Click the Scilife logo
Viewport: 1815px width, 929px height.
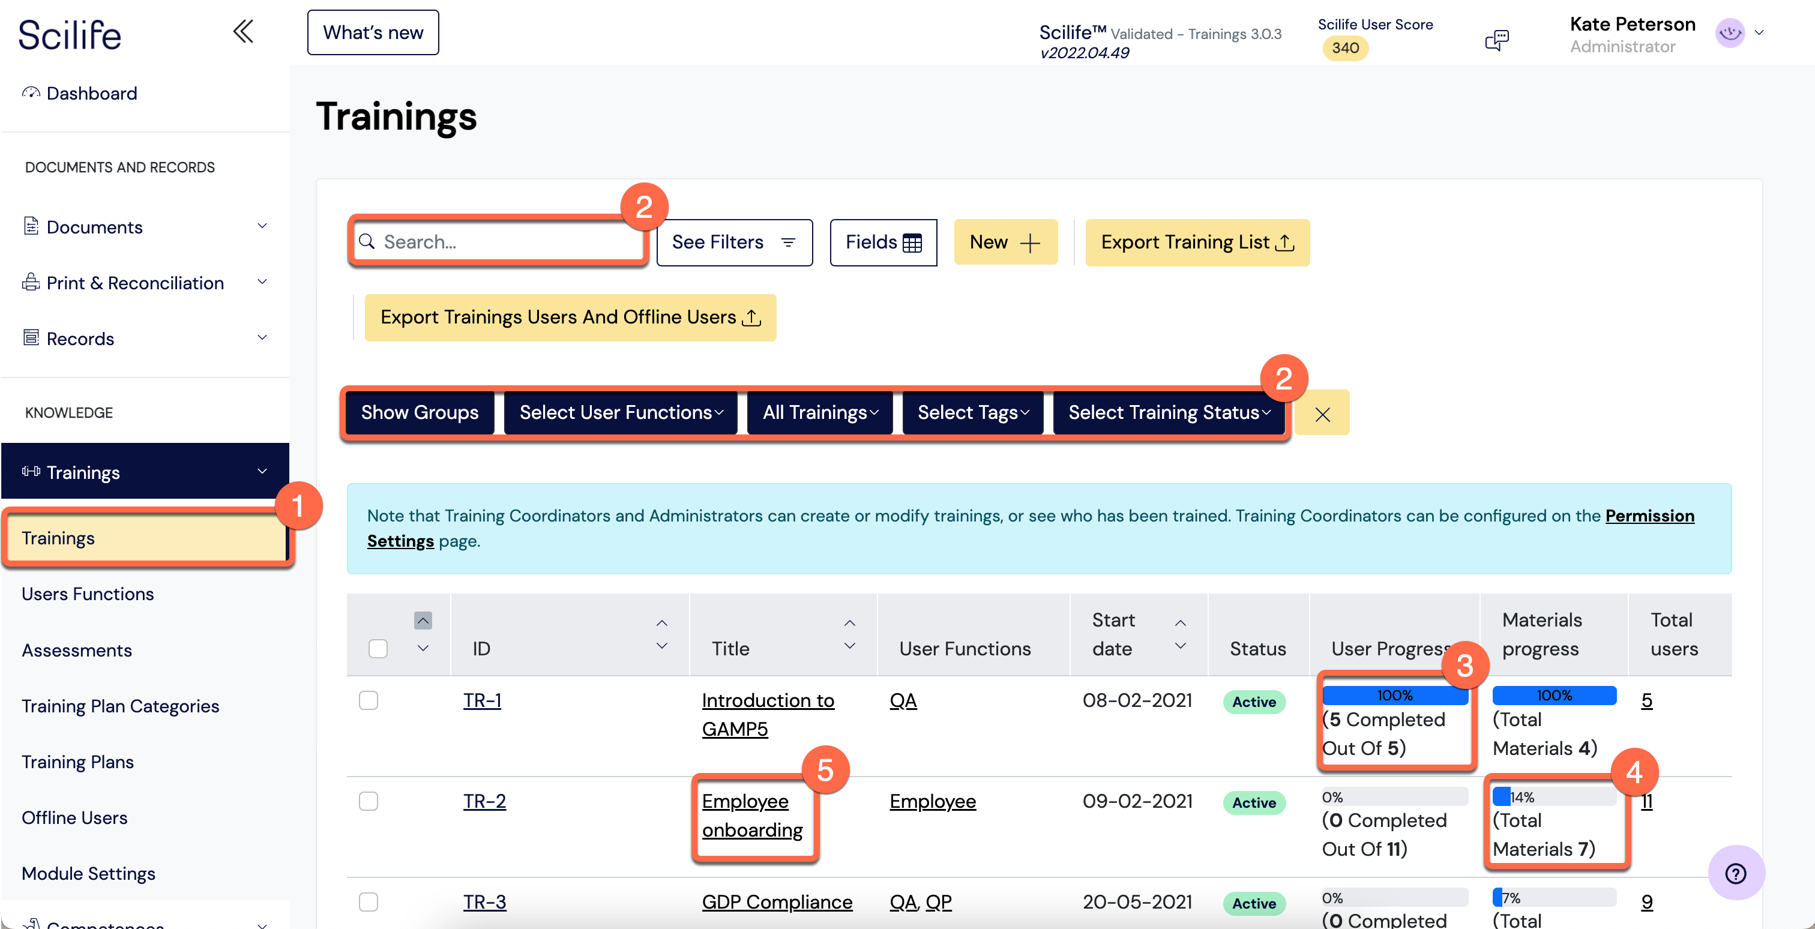(x=70, y=35)
